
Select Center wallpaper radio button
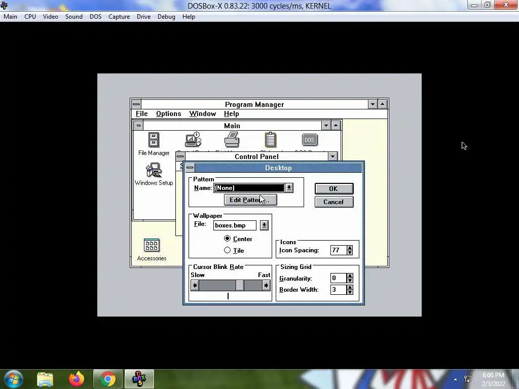pos(227,239)
